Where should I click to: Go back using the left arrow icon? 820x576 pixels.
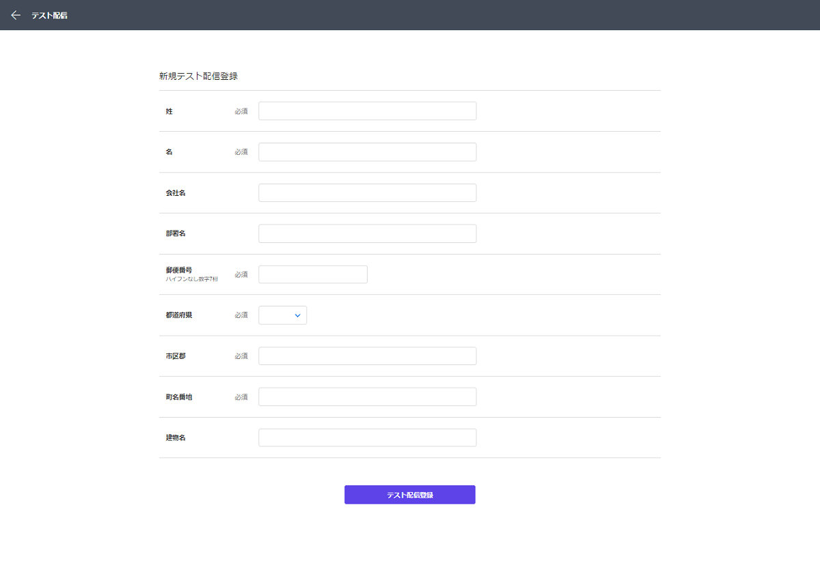(16, 15)
